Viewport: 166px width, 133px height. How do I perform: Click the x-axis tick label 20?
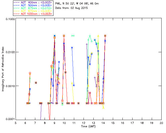161,123
